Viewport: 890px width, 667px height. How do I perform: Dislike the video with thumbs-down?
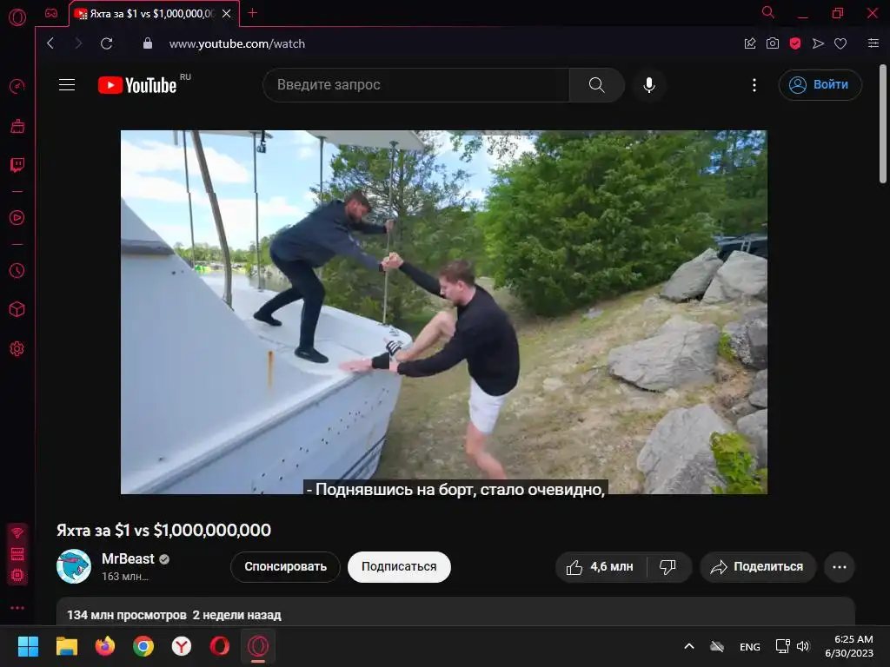(668, 566)
